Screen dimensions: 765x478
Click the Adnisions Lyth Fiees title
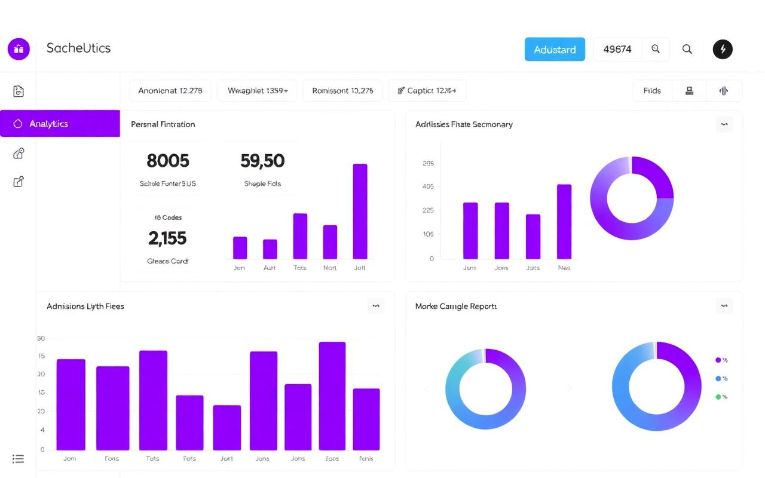(85, 306)
